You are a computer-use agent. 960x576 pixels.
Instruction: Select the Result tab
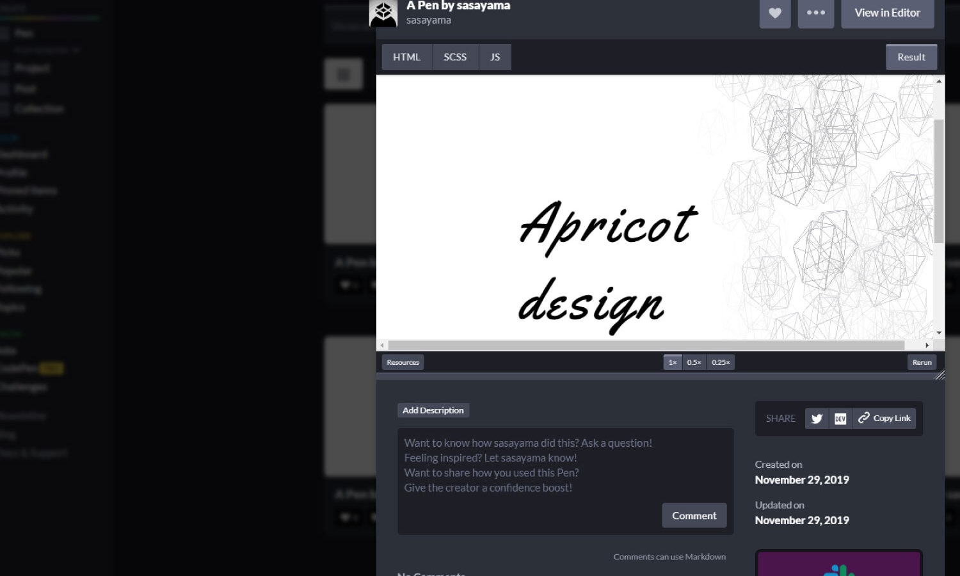coord(911,57)
